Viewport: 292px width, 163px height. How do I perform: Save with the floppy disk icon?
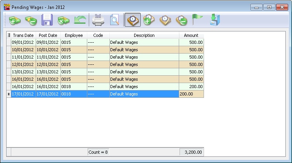click(47, 20)
